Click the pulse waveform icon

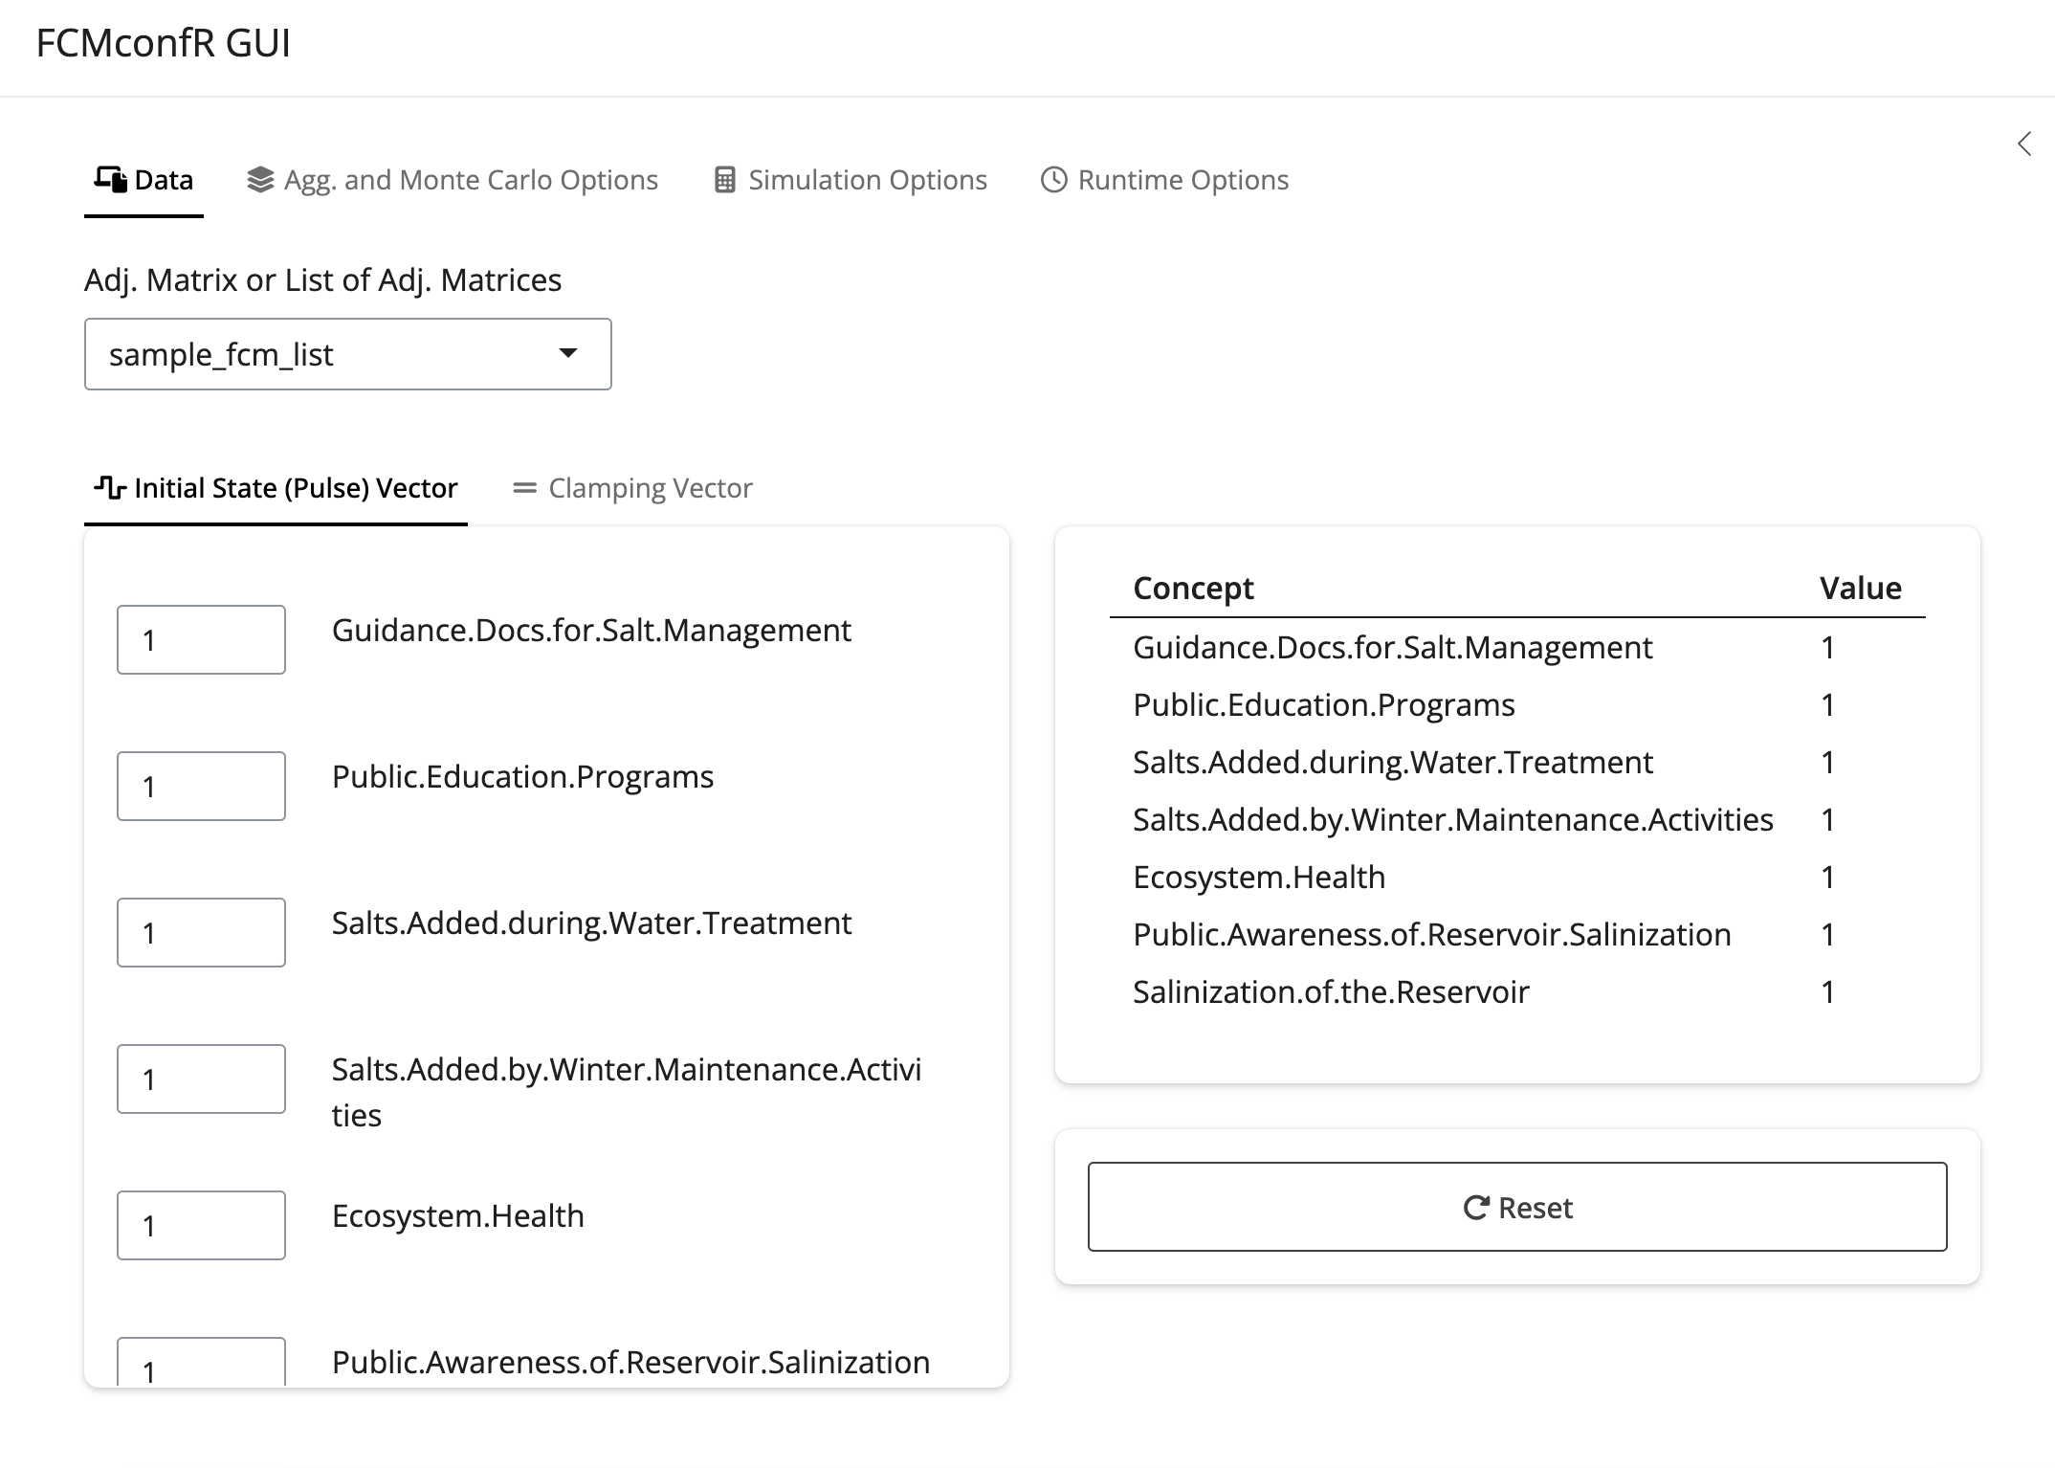click(x=110, y=487)
